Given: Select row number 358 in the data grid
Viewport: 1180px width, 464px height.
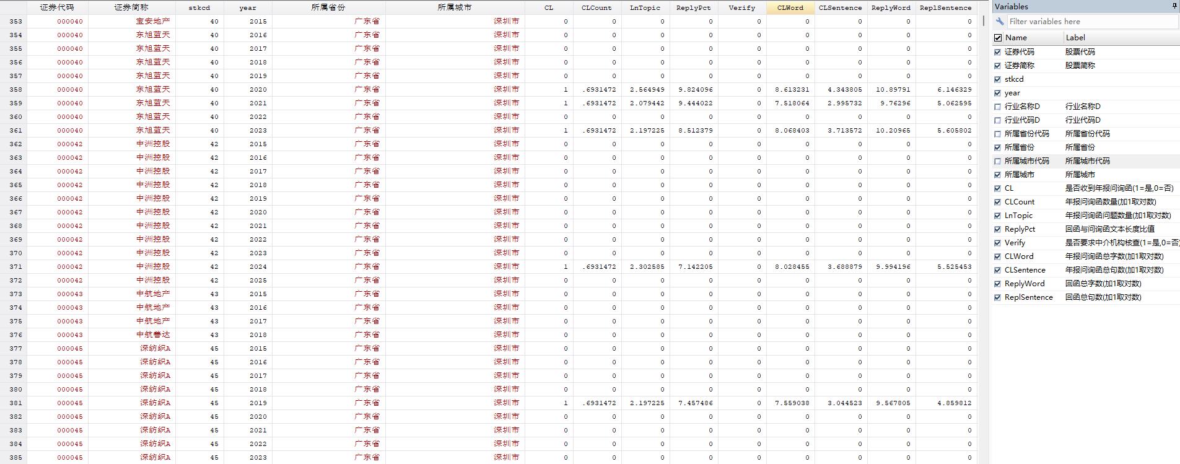Looking at the screenshot, I should coord(13,89).
